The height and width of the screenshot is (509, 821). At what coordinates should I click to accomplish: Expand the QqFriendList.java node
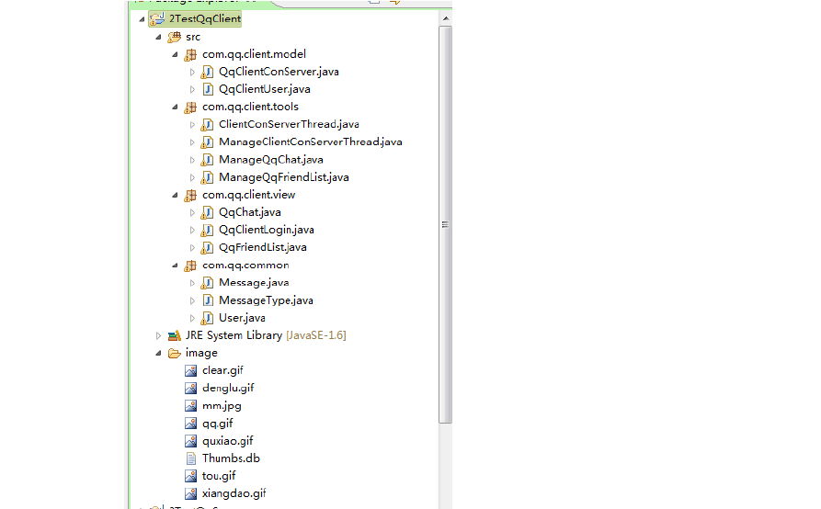tap(192, 247)
